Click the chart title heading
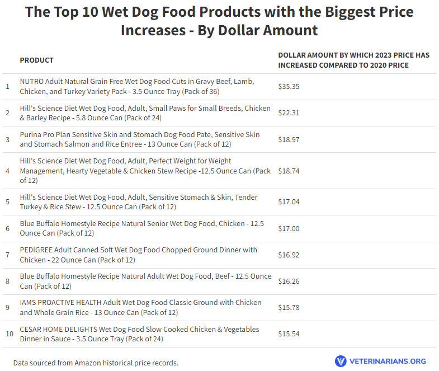 [219, 21]
